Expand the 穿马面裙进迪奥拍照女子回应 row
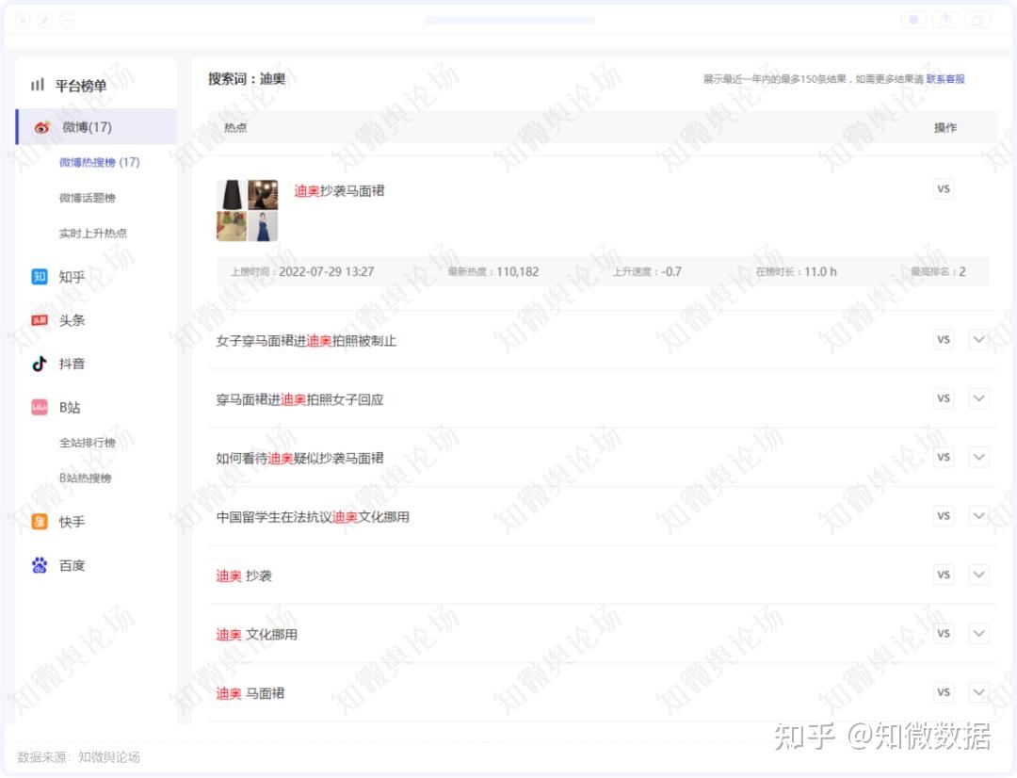Screen dimensions: 1017x778 click(978, 398)
